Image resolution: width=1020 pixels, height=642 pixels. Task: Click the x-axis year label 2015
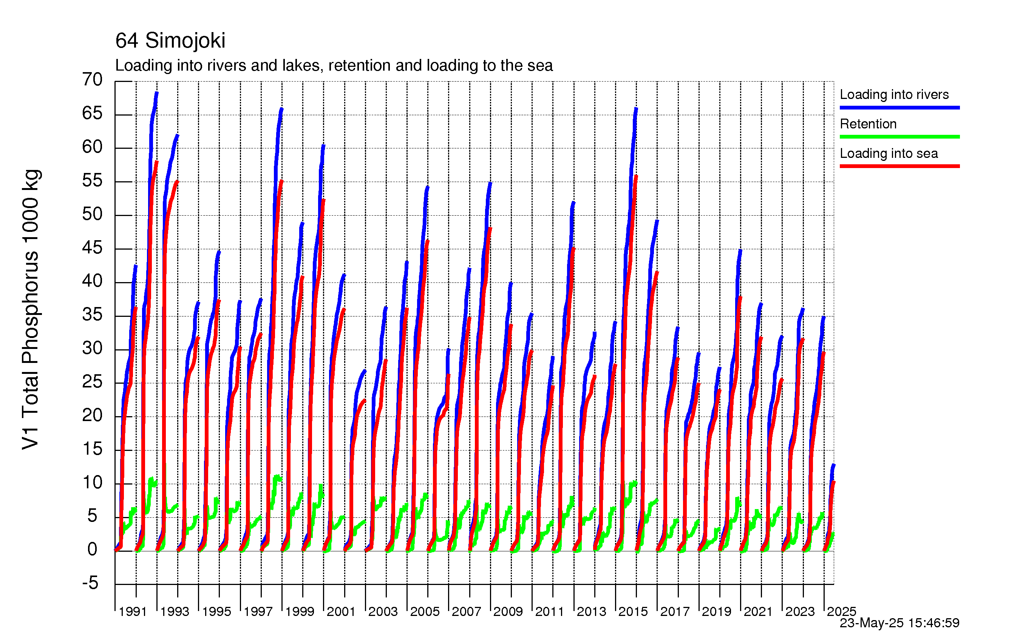pos(633,611)
